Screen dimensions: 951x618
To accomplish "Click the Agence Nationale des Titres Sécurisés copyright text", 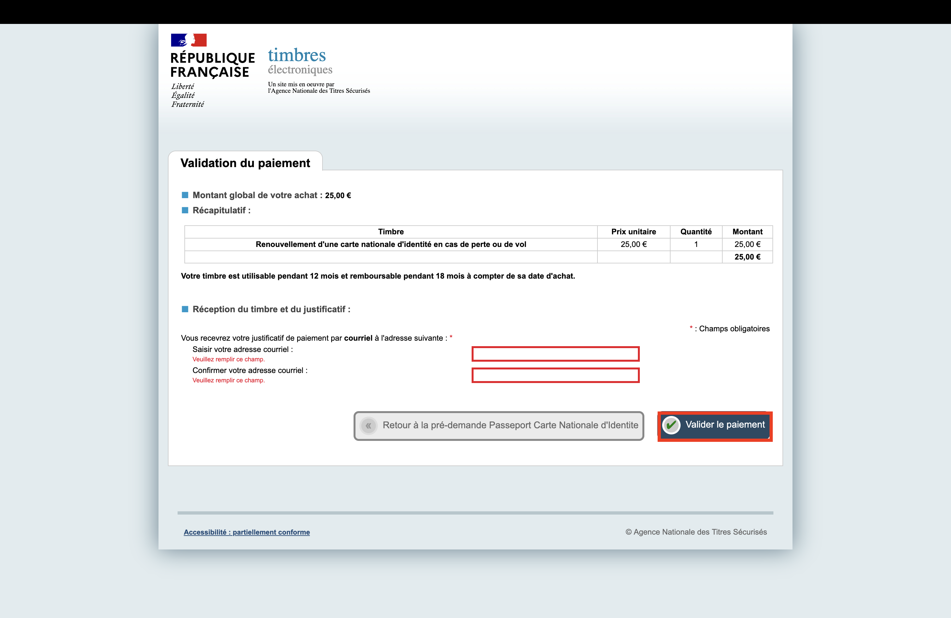I will click(x=696, y=532).
